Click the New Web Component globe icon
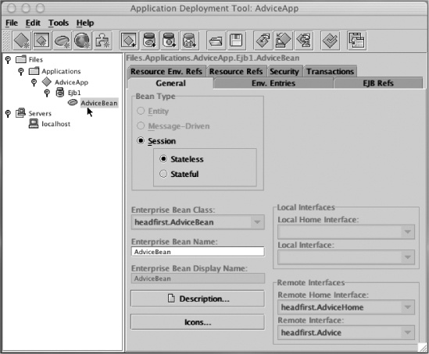The image size is (429, 354). click(82, 41)
